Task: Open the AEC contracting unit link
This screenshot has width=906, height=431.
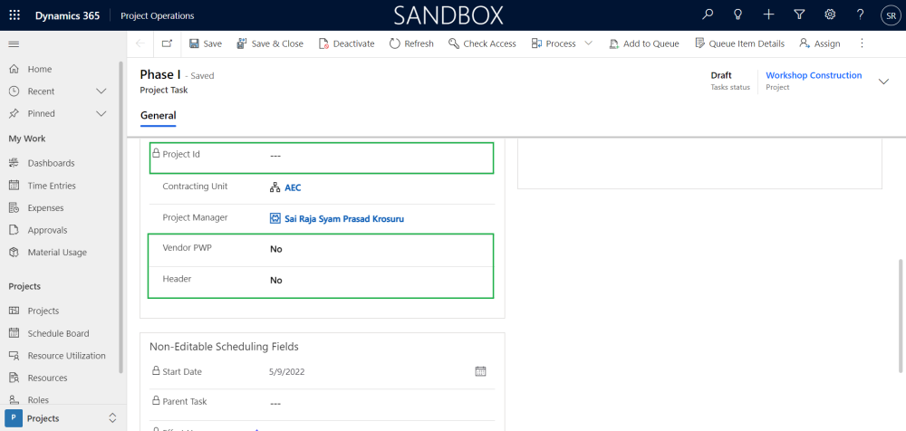Action: [293, 187]
